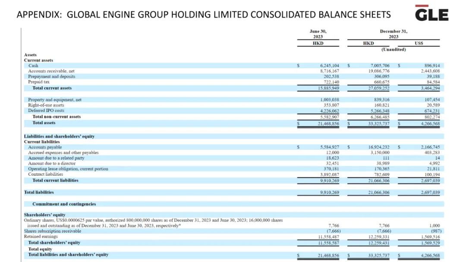Viewport: 466px width, 262px height.
Task: Click the 'June 30, 2023' column header
Action: click(x=318, y=34)
